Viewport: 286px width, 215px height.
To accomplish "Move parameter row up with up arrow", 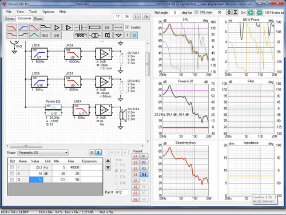I will pos(108,161).
